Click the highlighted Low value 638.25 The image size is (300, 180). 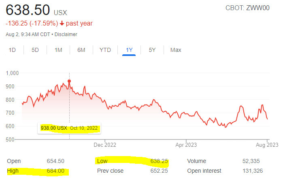[x=159, y=161]
